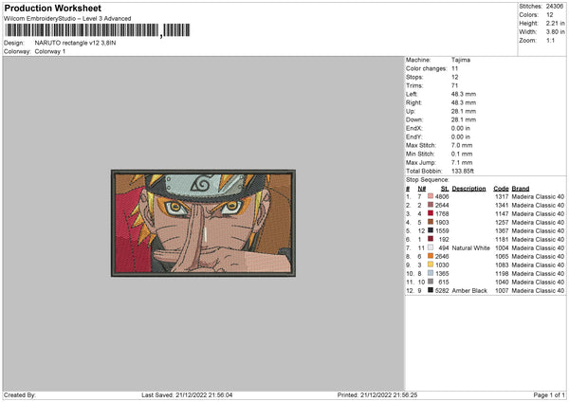Click the Color changes value '11'

[x=454, y=68]
